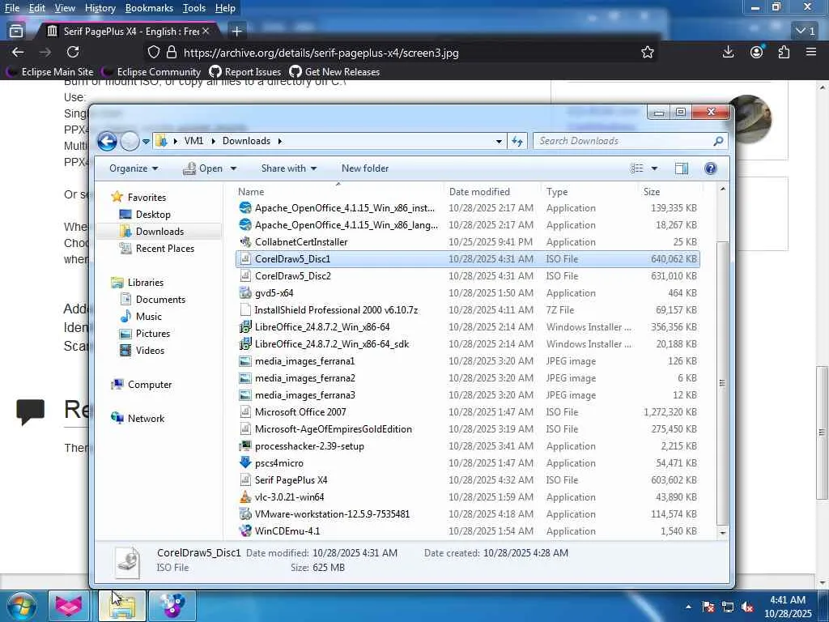Select Apache_OpenOffice_4.1.15_Win_x86_inst file icon
The height and width of the screenshot is (622, 829).
click(245, 208)
